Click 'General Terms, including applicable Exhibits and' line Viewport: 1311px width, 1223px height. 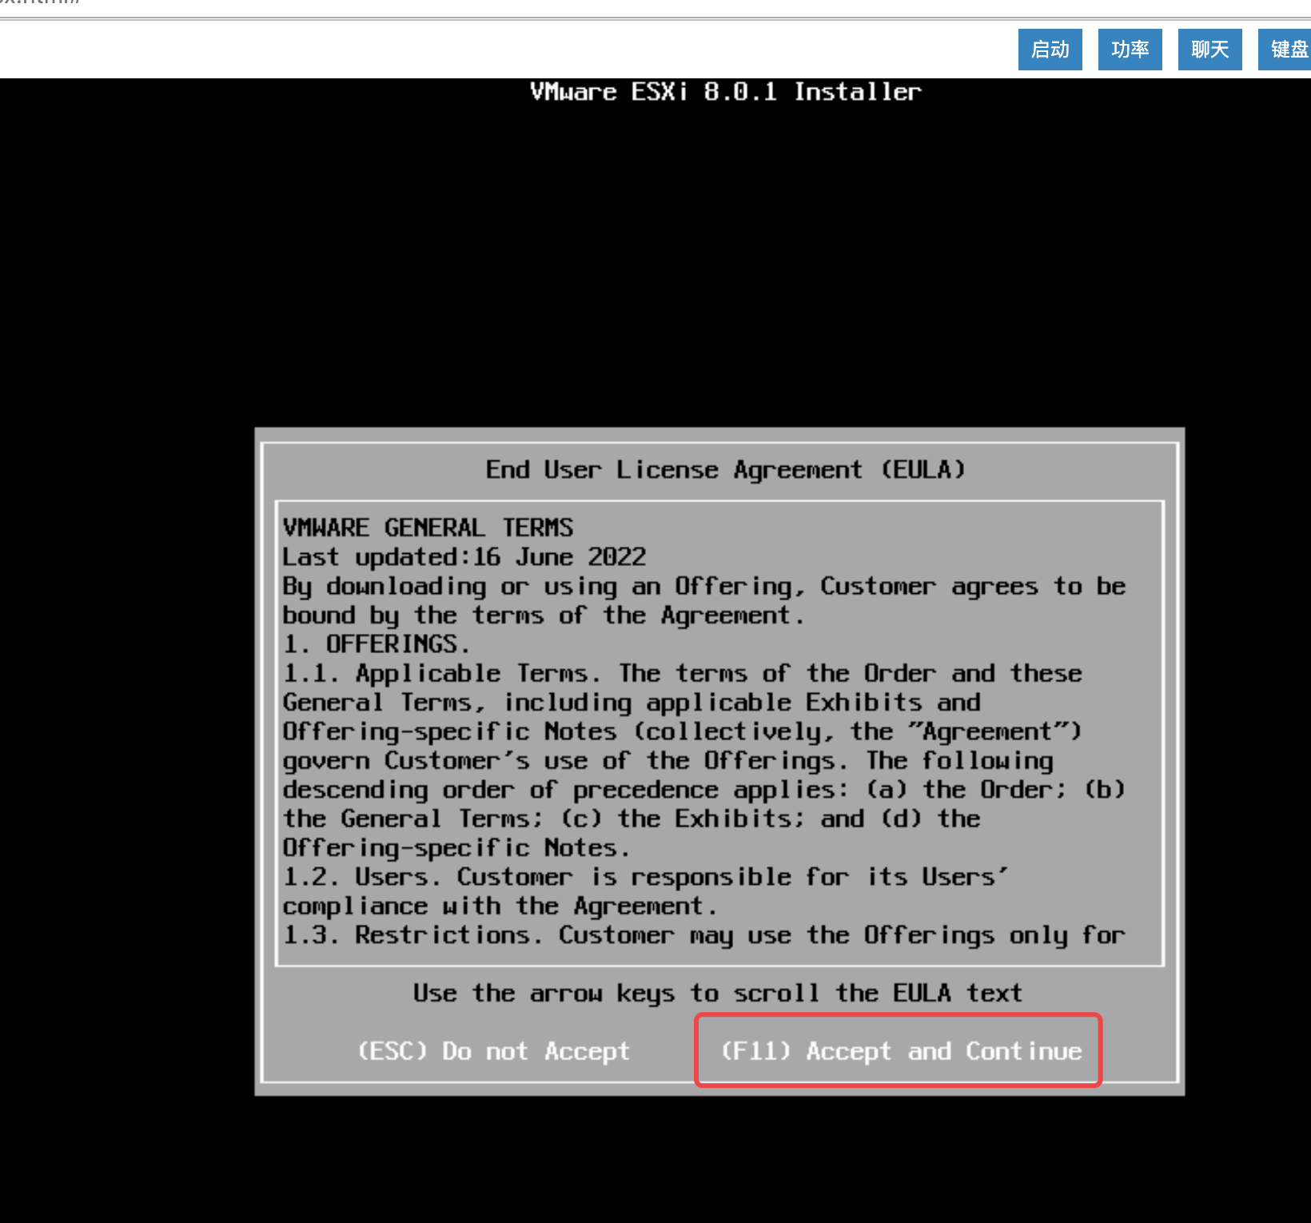pos(632,702)
